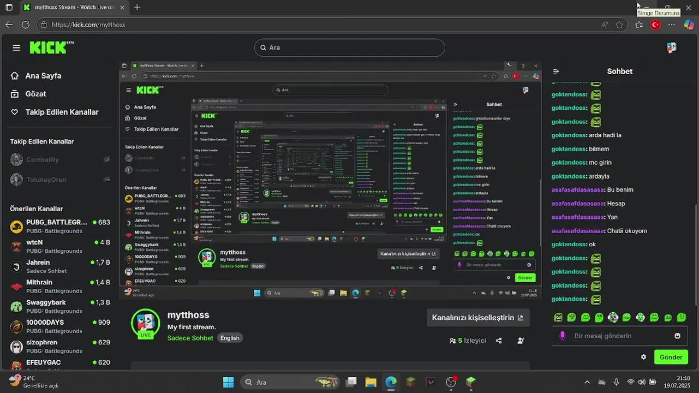699x393 pixels.
Task: Click mytthoss avatar with the LIVE badge
Action: [145, 323]
